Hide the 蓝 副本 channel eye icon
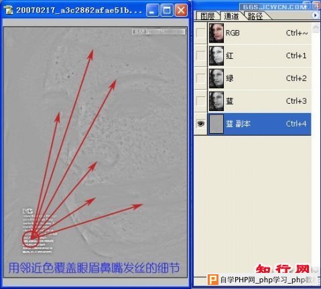Viewport: 321px width, 289px height. point(200,123)
